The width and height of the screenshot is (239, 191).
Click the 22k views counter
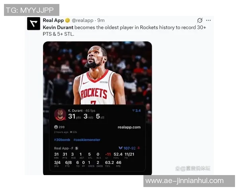click(x=73, y=132)
